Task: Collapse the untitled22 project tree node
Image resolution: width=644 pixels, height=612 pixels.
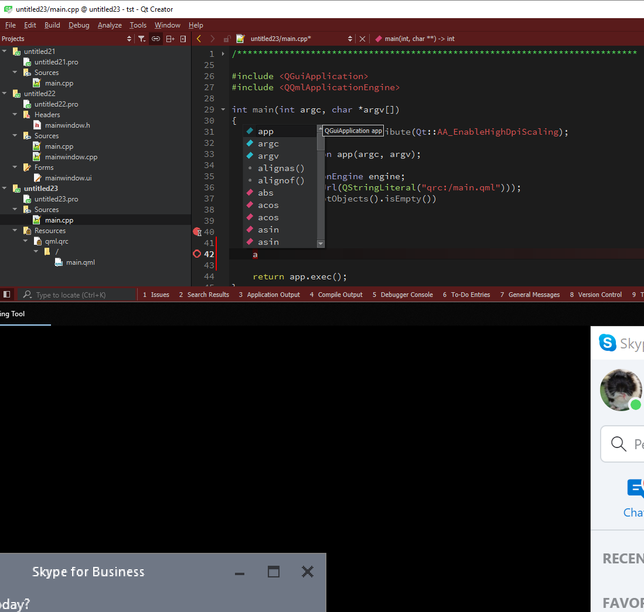Action: 5,94
